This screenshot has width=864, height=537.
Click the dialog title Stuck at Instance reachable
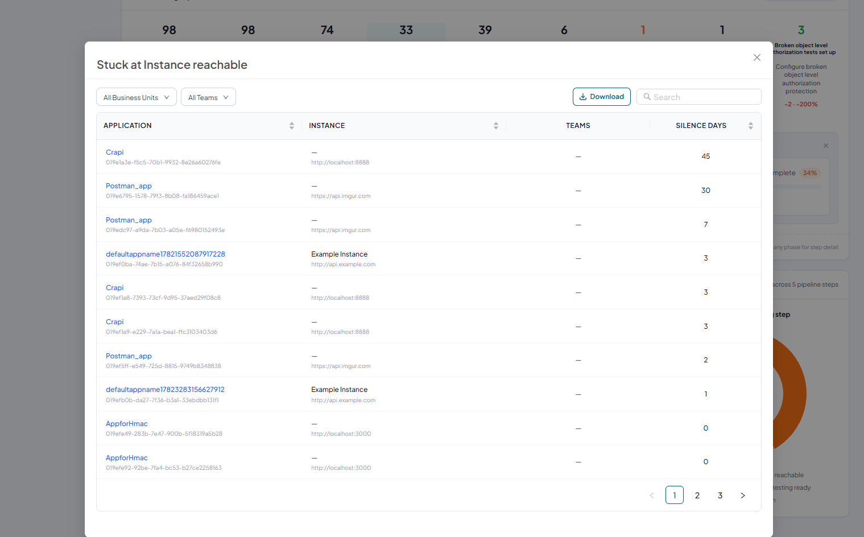pos(172,65)
